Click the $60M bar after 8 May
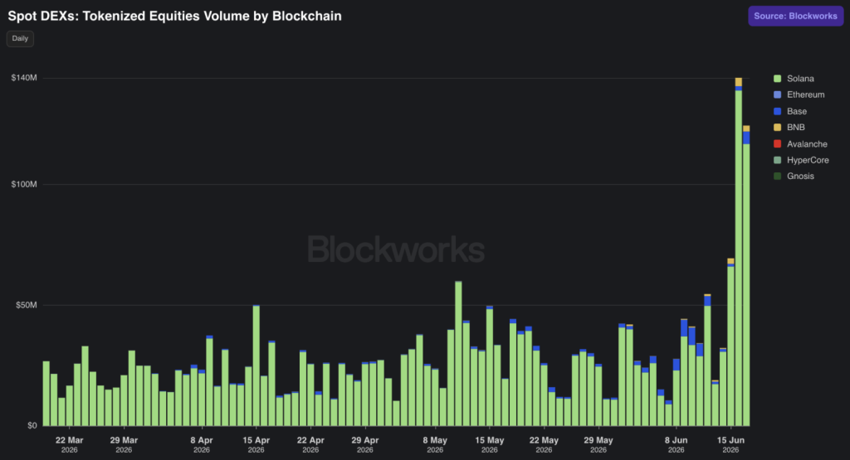 pos(458,353)
